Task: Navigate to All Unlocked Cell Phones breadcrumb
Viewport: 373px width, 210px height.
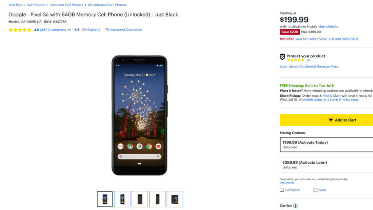Action: tap(107, 5)
